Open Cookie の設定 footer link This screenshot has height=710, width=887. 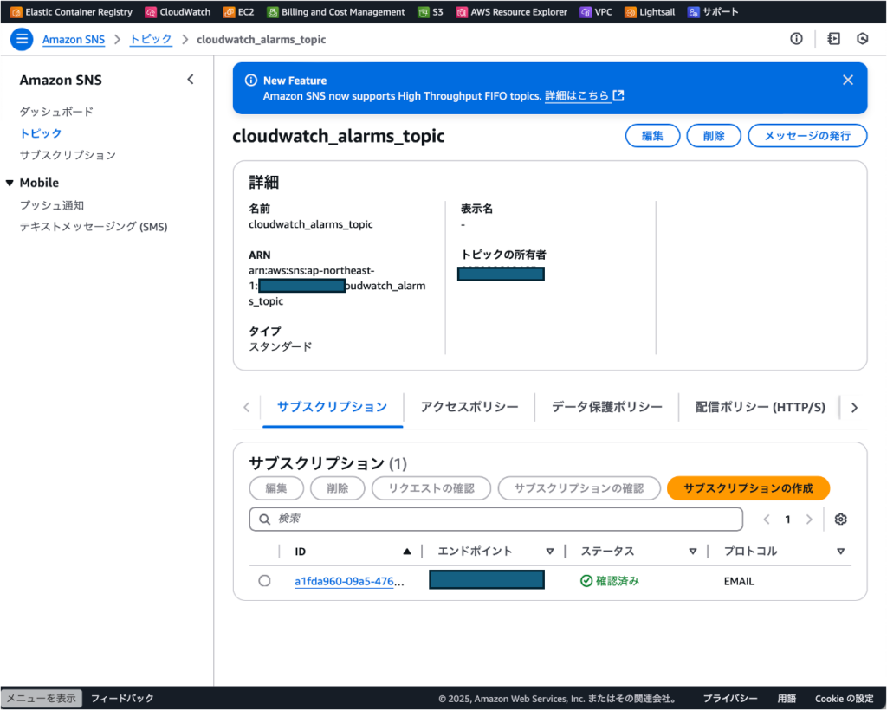pyautogui.click(x=844, y=699)
